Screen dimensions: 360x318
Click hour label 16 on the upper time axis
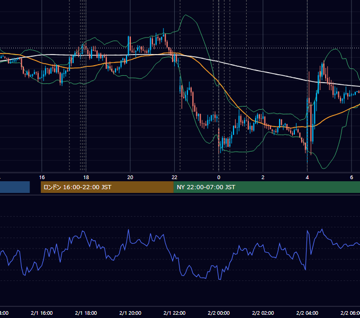point(42,178)
